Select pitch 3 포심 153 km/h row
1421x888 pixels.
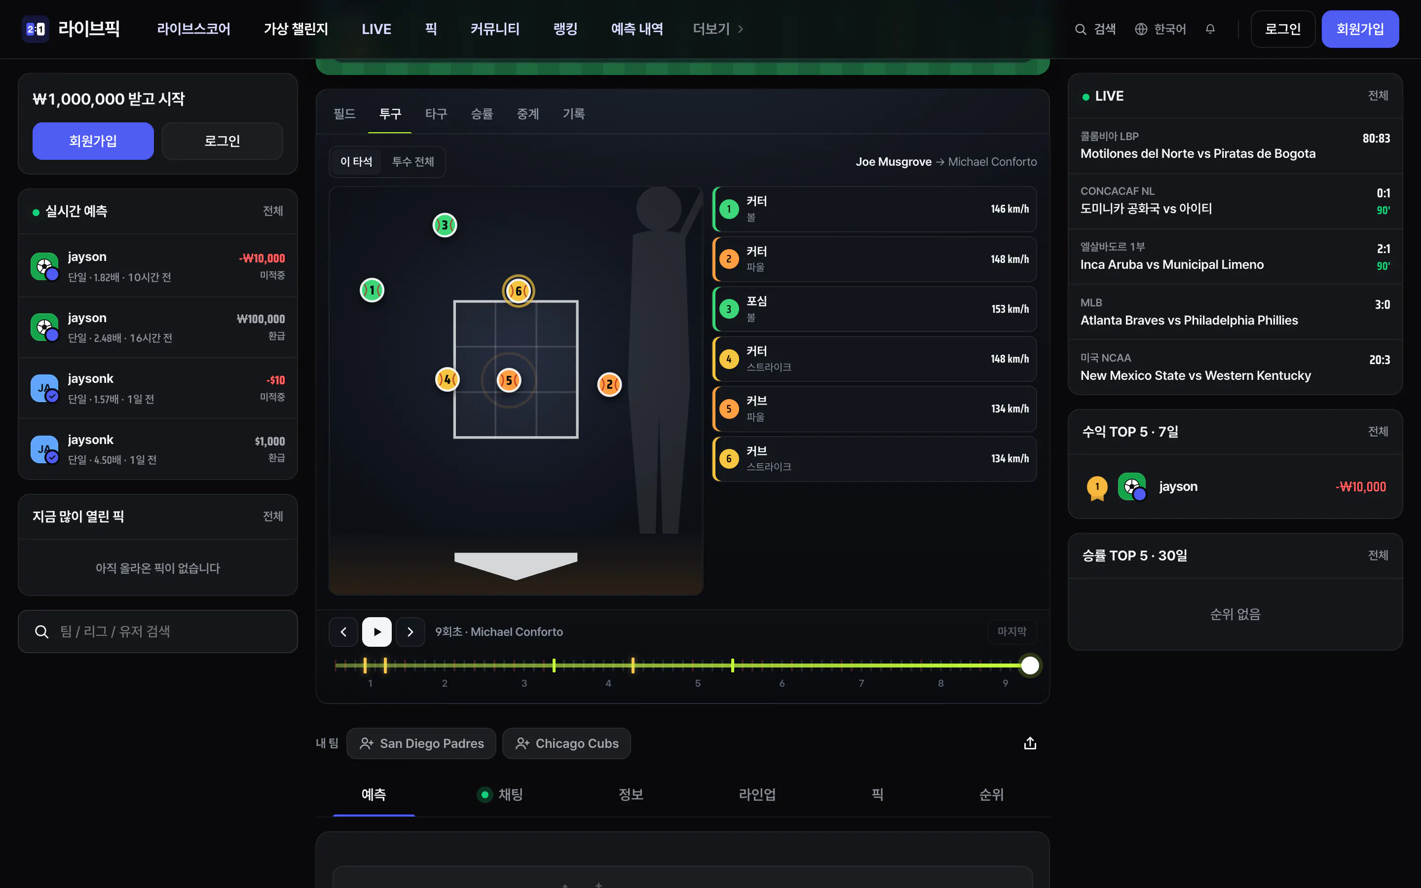point(874,309)
